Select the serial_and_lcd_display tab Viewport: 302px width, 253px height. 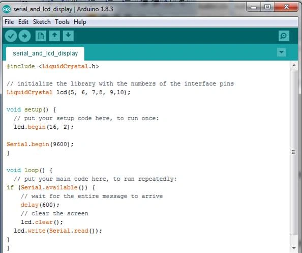(x=45, y=53)
